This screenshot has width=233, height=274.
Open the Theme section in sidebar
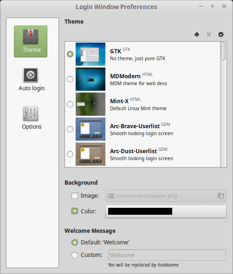click(31, 41)
